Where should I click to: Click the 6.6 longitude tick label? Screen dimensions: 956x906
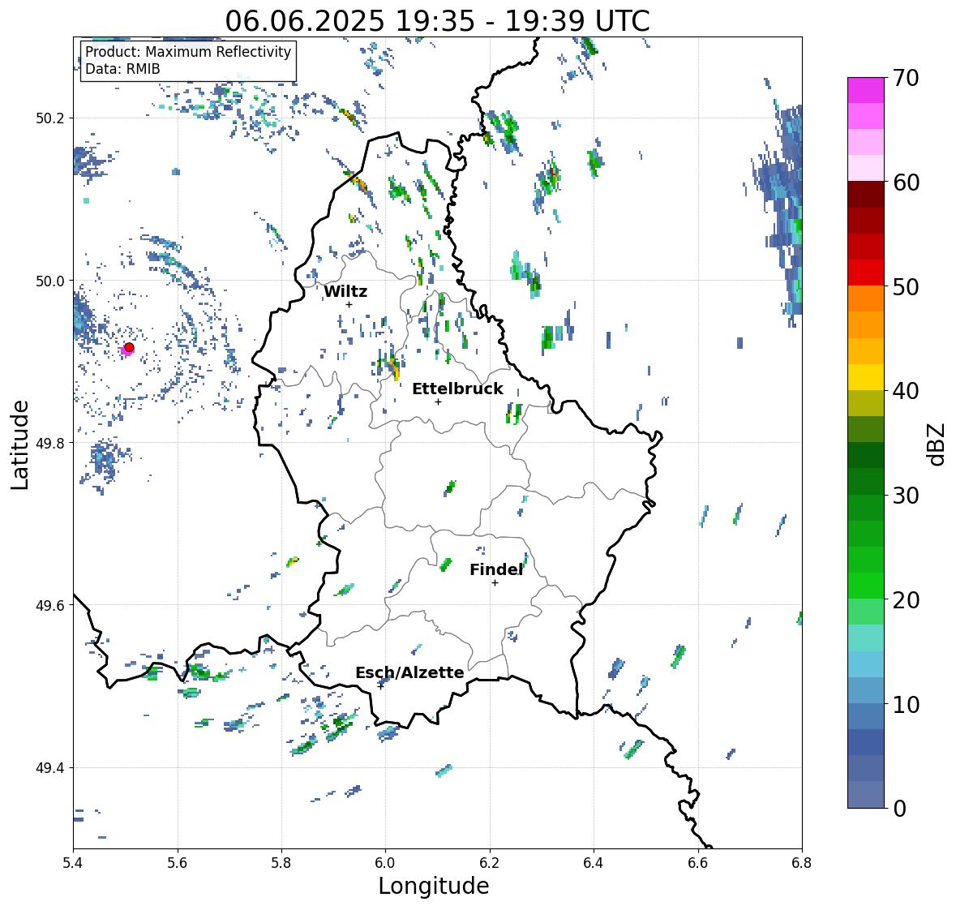click(x=698, y=863)
